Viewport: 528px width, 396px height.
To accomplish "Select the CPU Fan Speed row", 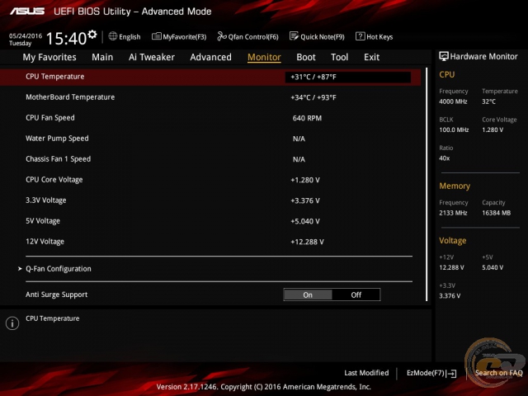I will [210, 118].
